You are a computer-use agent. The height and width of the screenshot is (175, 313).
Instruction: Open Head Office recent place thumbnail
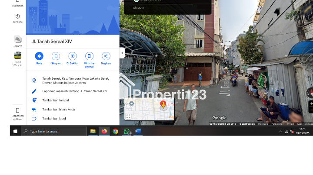point(17,55)
